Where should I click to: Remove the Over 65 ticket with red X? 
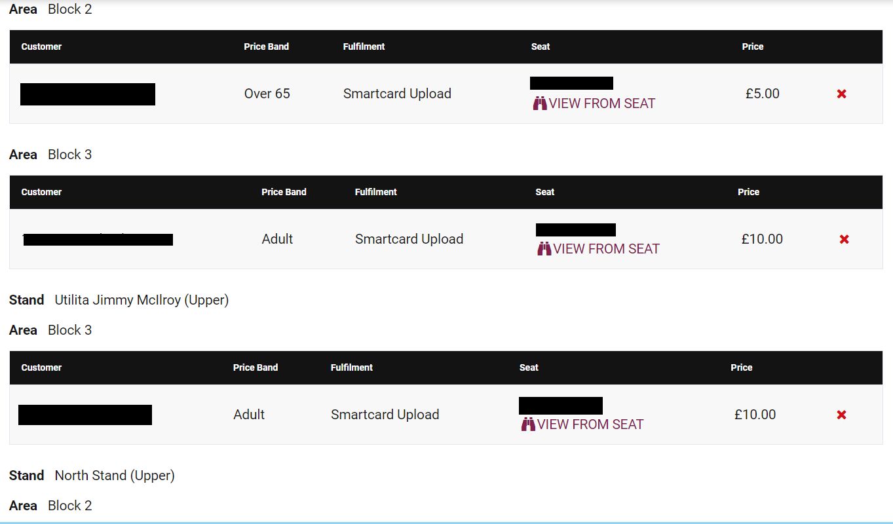842,94
